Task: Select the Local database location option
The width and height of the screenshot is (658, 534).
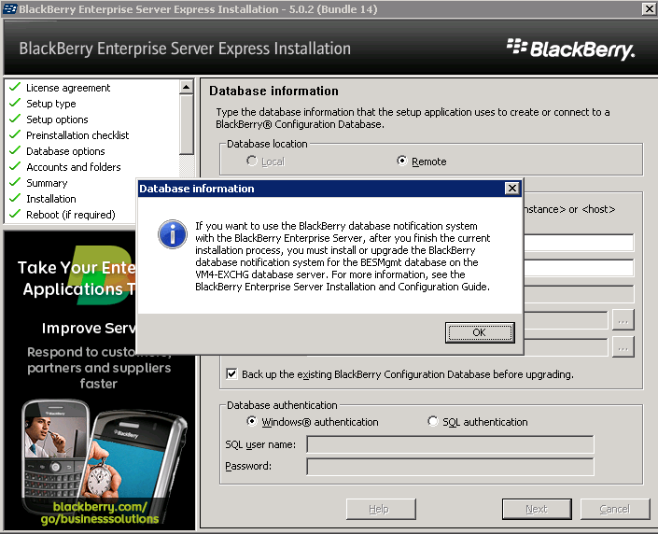Action: point(252,162)
